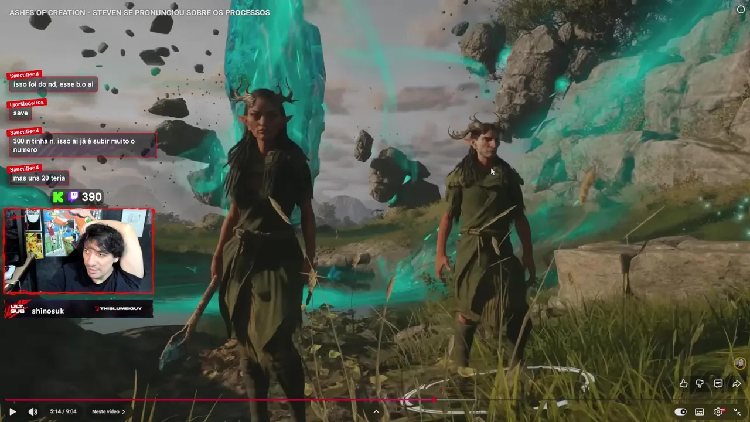Share the video
The width and height of the screenshot is (750, 422).
point(737,383)
